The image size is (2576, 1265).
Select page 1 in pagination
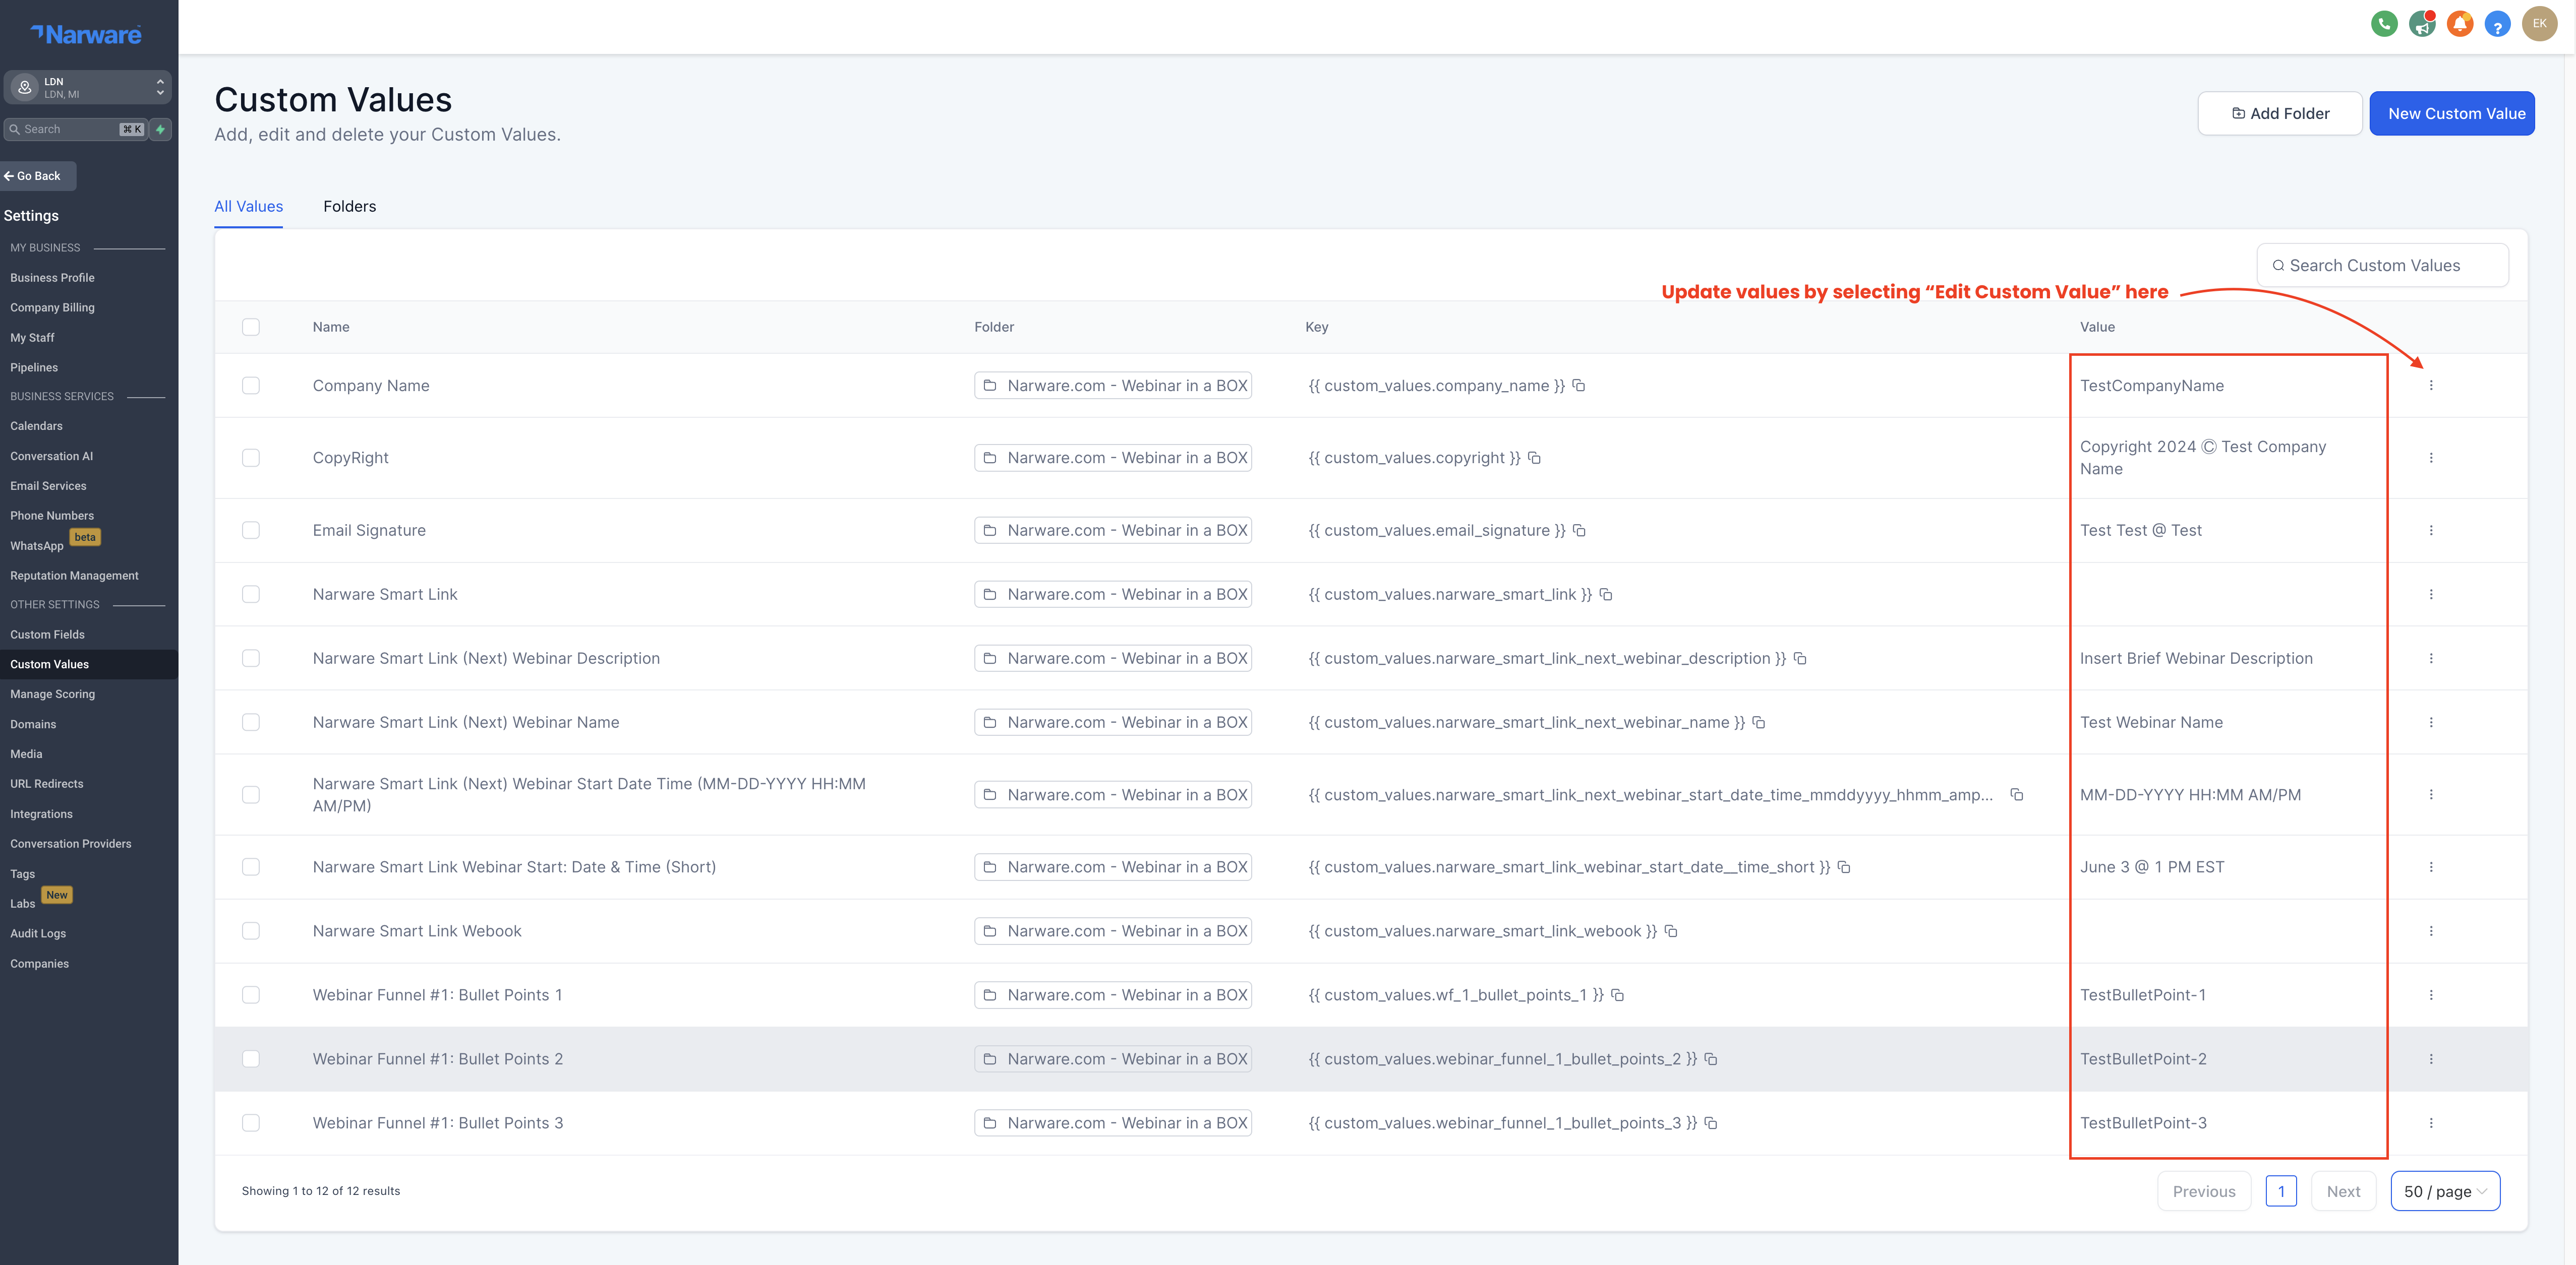click(x=2281, y=1191)
